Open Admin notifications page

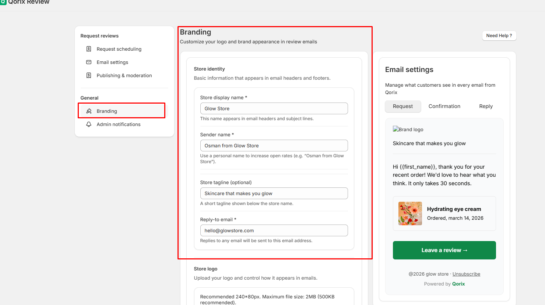(x=124, y=124)
